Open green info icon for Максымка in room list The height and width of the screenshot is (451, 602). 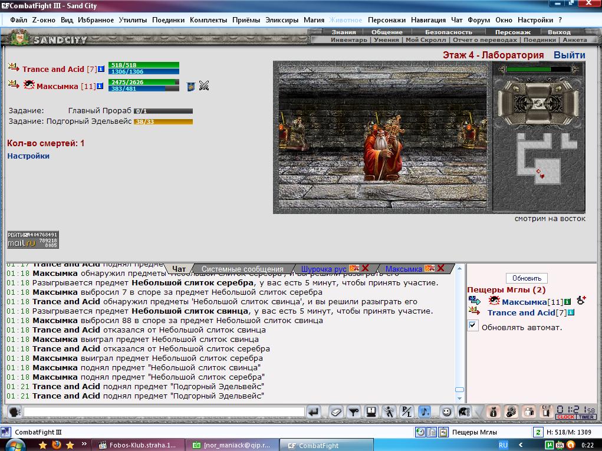(x=567, y=302)
